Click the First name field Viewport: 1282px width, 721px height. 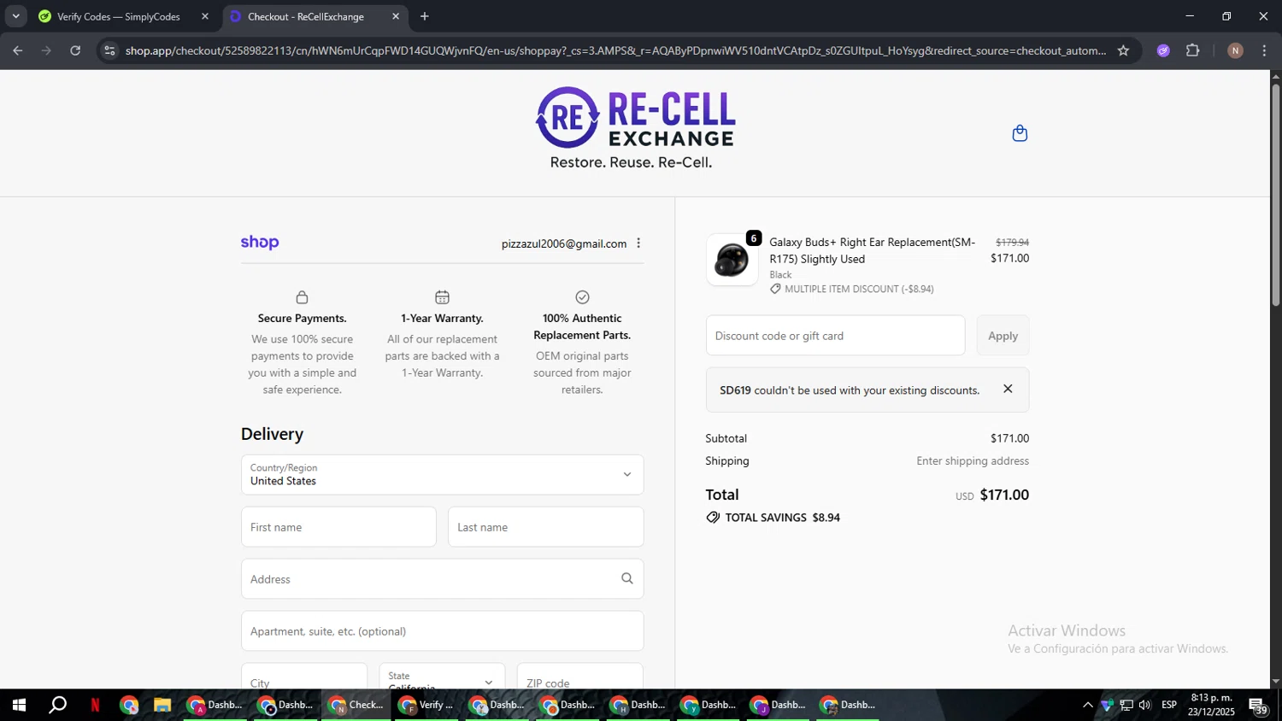click(338, 527)
